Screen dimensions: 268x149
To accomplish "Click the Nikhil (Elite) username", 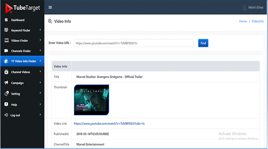I will pyautogui.click(x=256, y=7).
